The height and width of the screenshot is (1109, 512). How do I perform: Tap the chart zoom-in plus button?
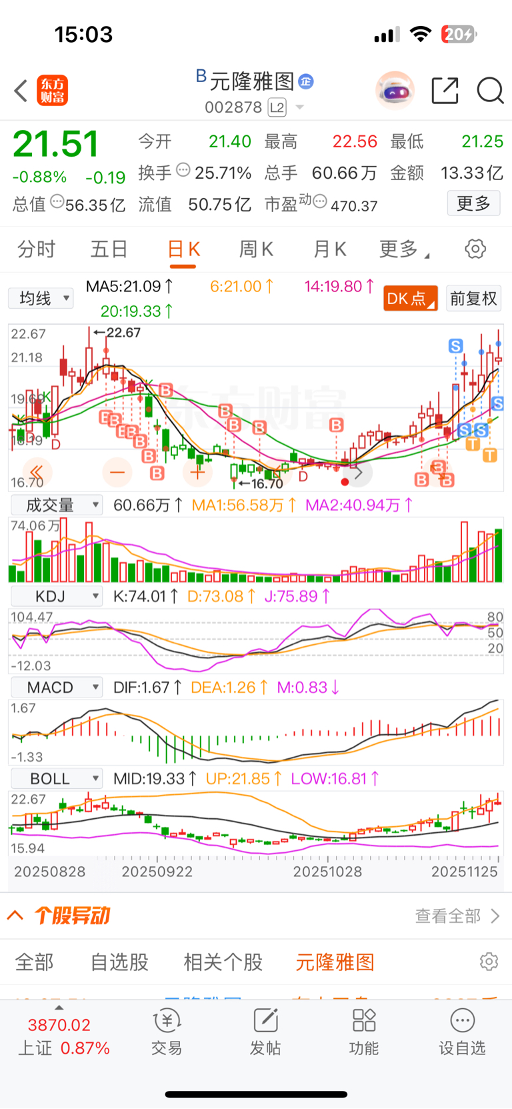[197, 473]
